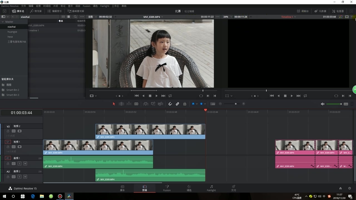Toggle the DIM audio button
Screen dimensions: 356x200
[x=346, y=104]
